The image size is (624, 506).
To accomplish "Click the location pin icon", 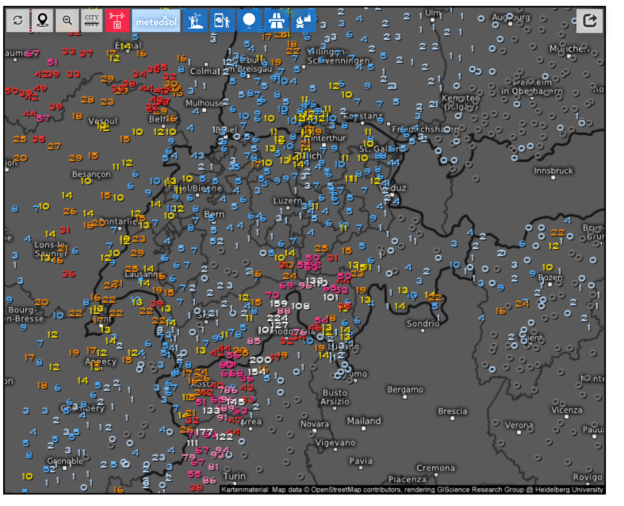I will click(43, 20).
